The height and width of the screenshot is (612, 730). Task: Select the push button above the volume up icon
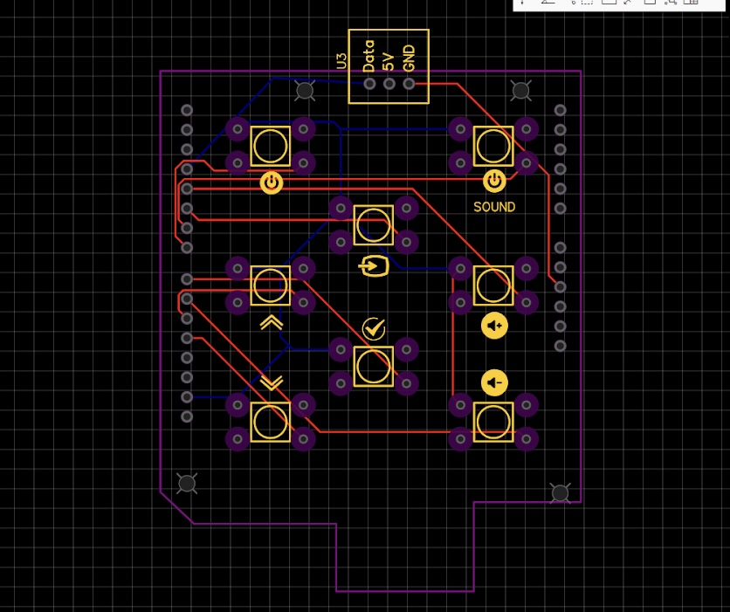click(x=493, y=285)
